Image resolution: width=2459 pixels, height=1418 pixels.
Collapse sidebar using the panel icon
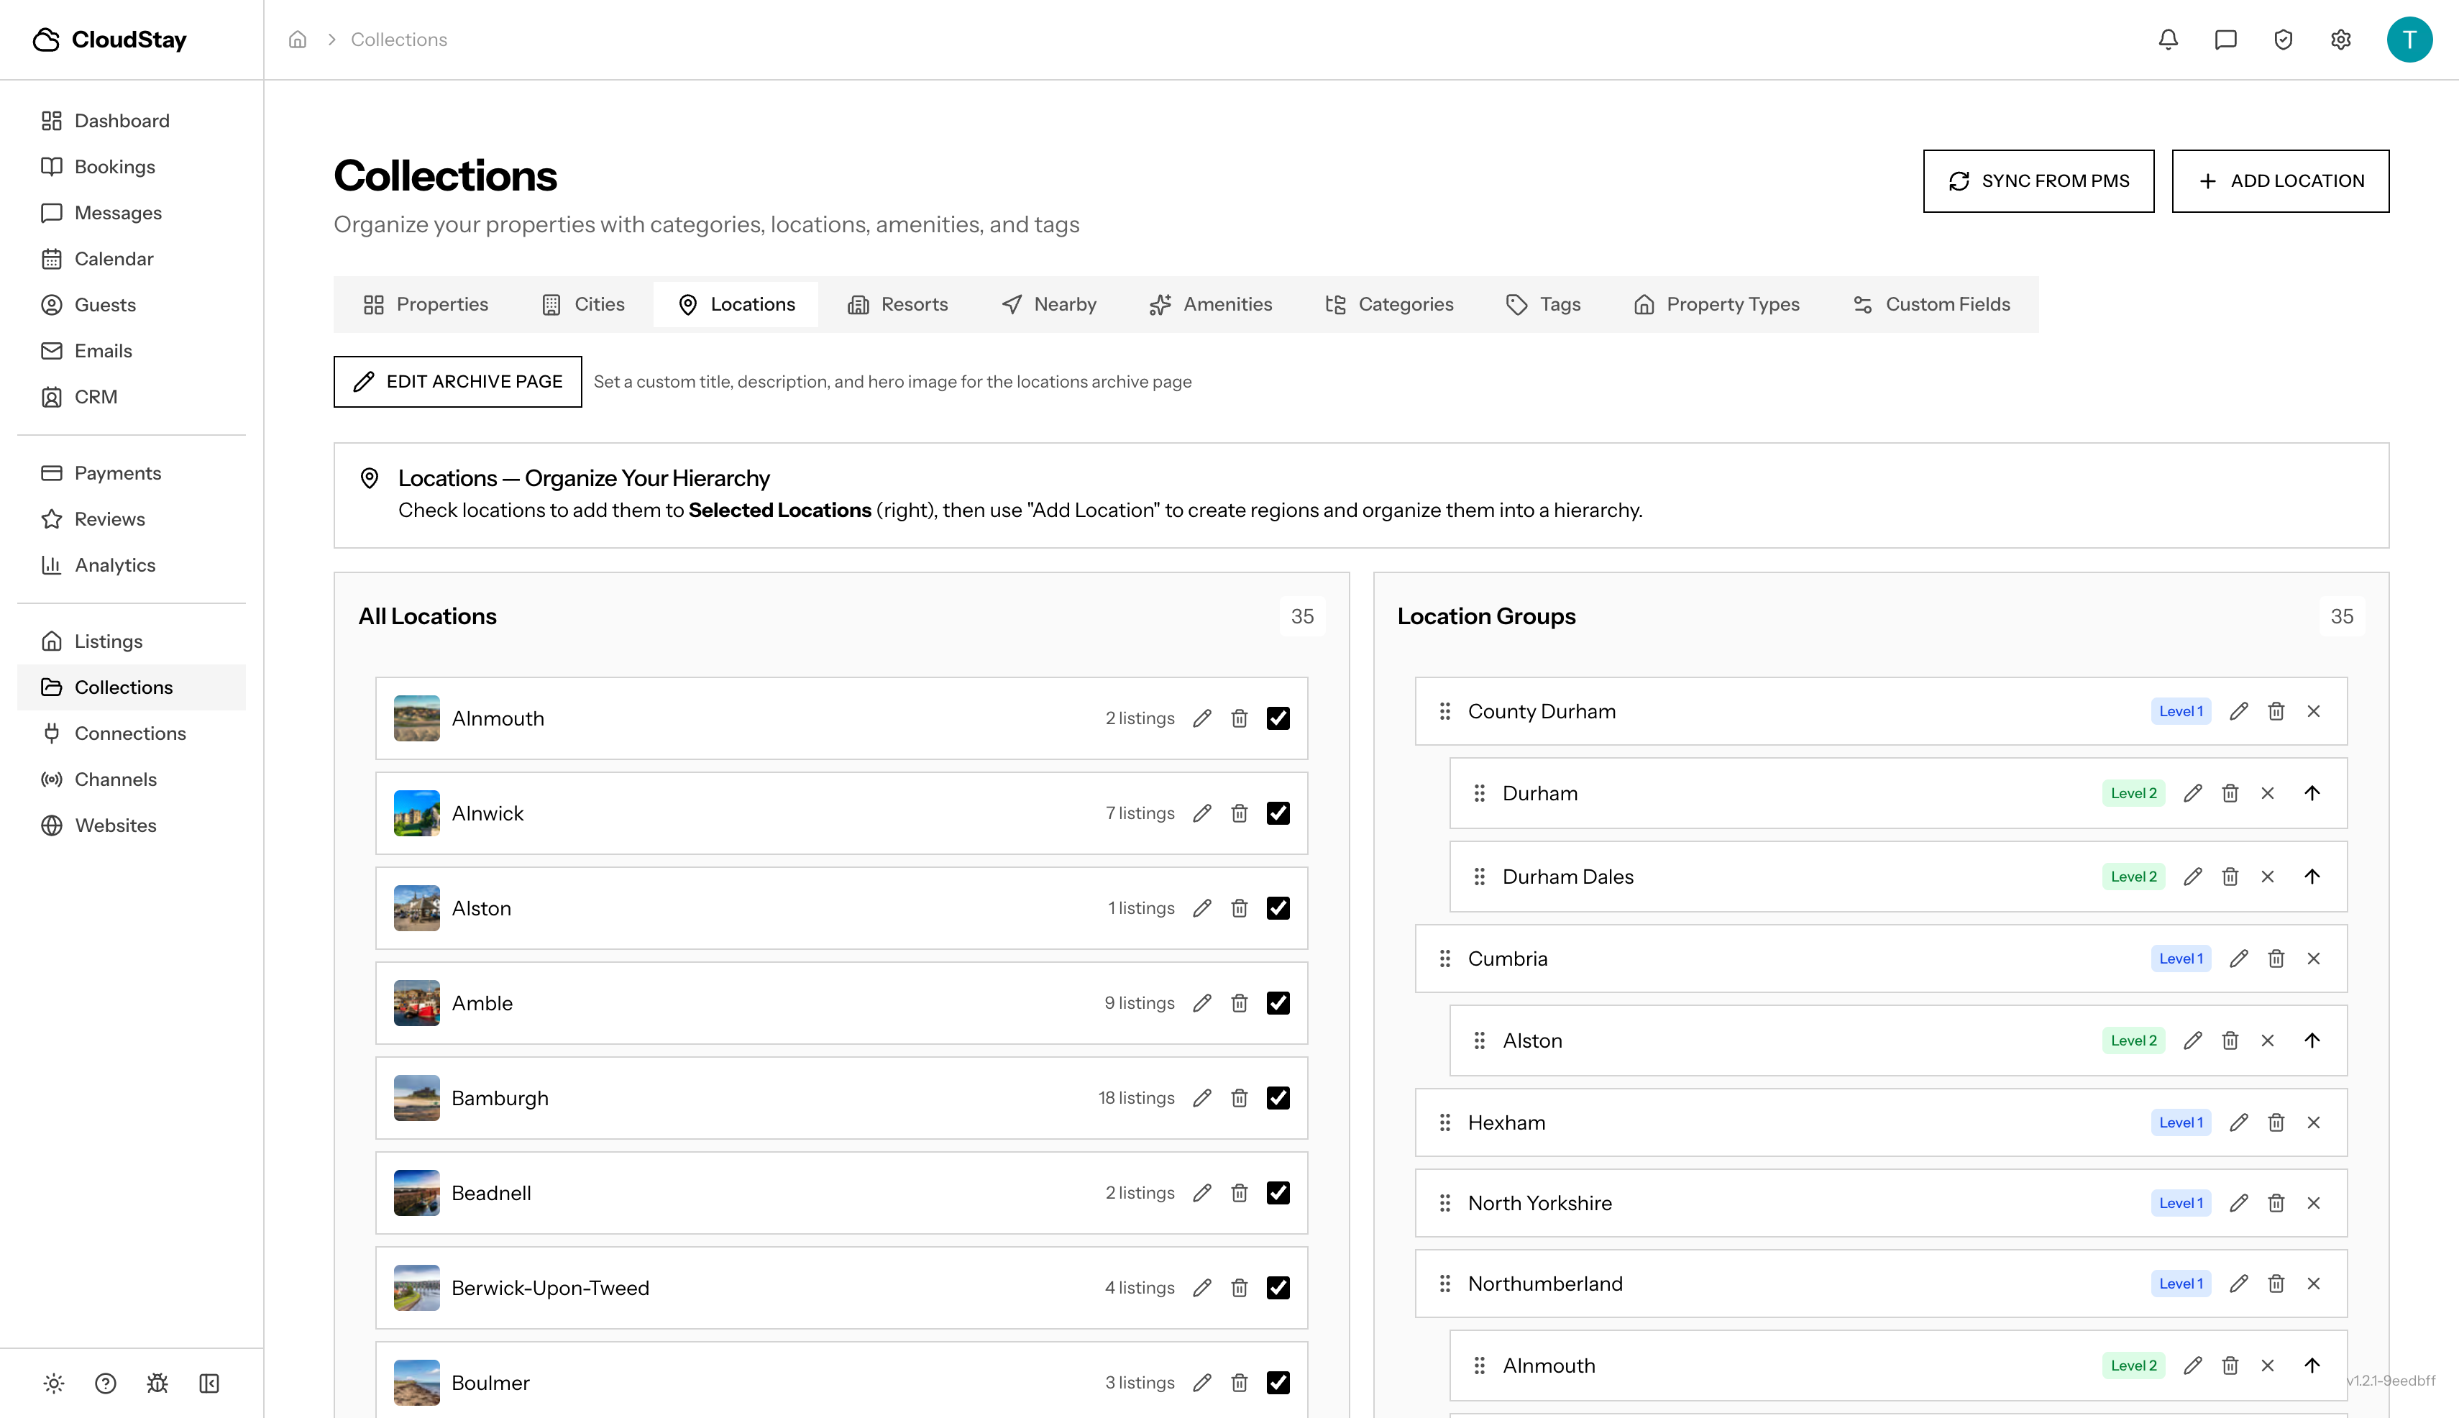[x=209, y=1383]
